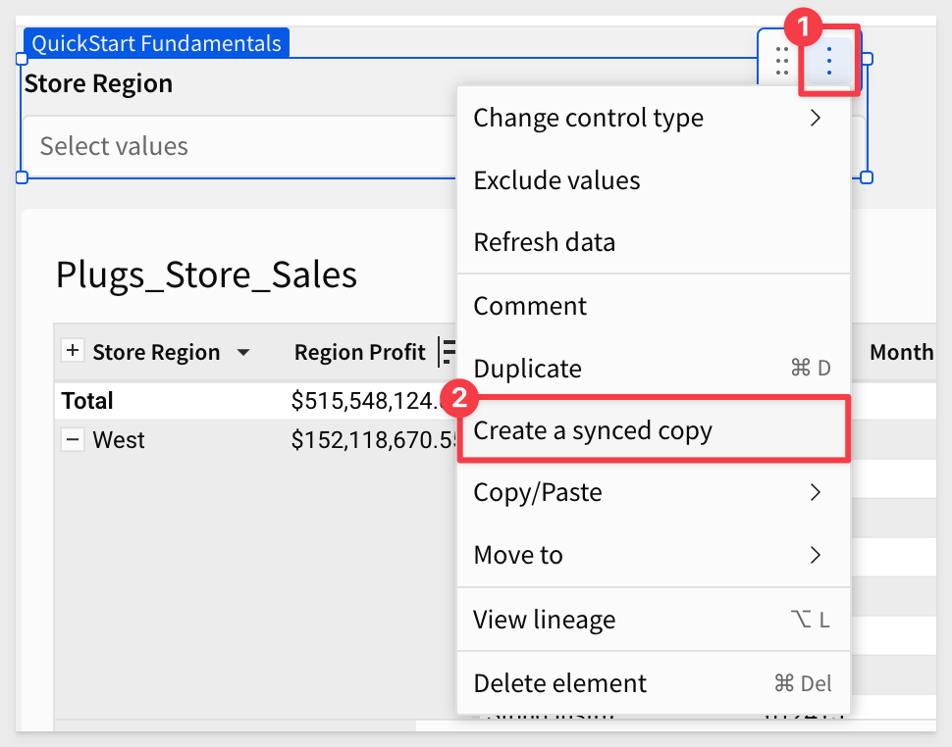
Task: Click the QuickStart Fundamentals label tag
Action: 157,43
